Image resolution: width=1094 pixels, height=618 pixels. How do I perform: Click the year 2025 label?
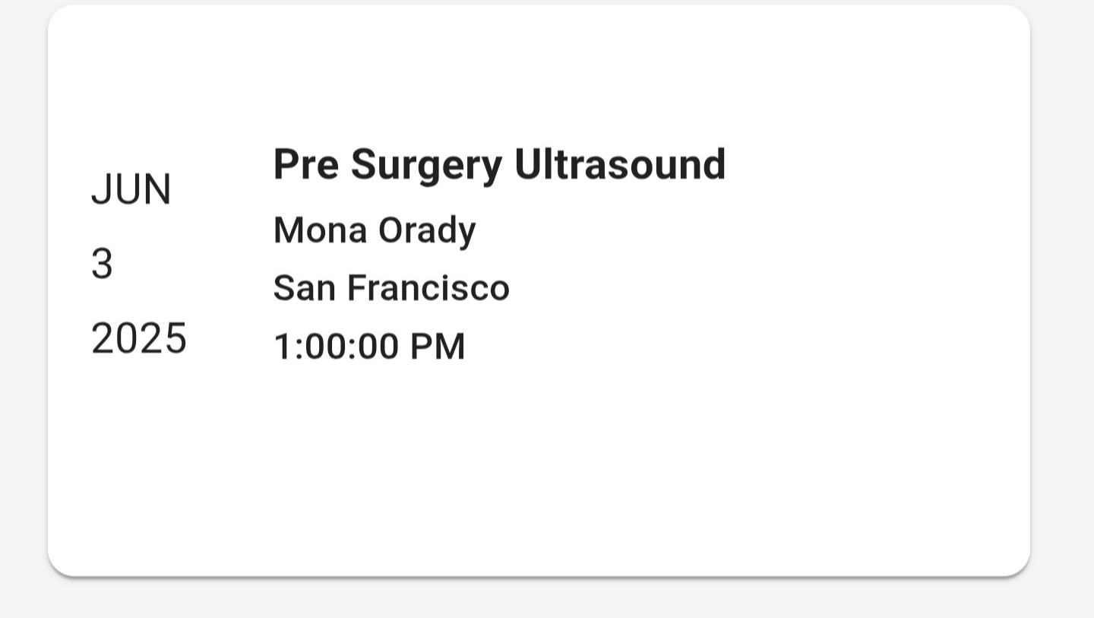pos(139,338)
